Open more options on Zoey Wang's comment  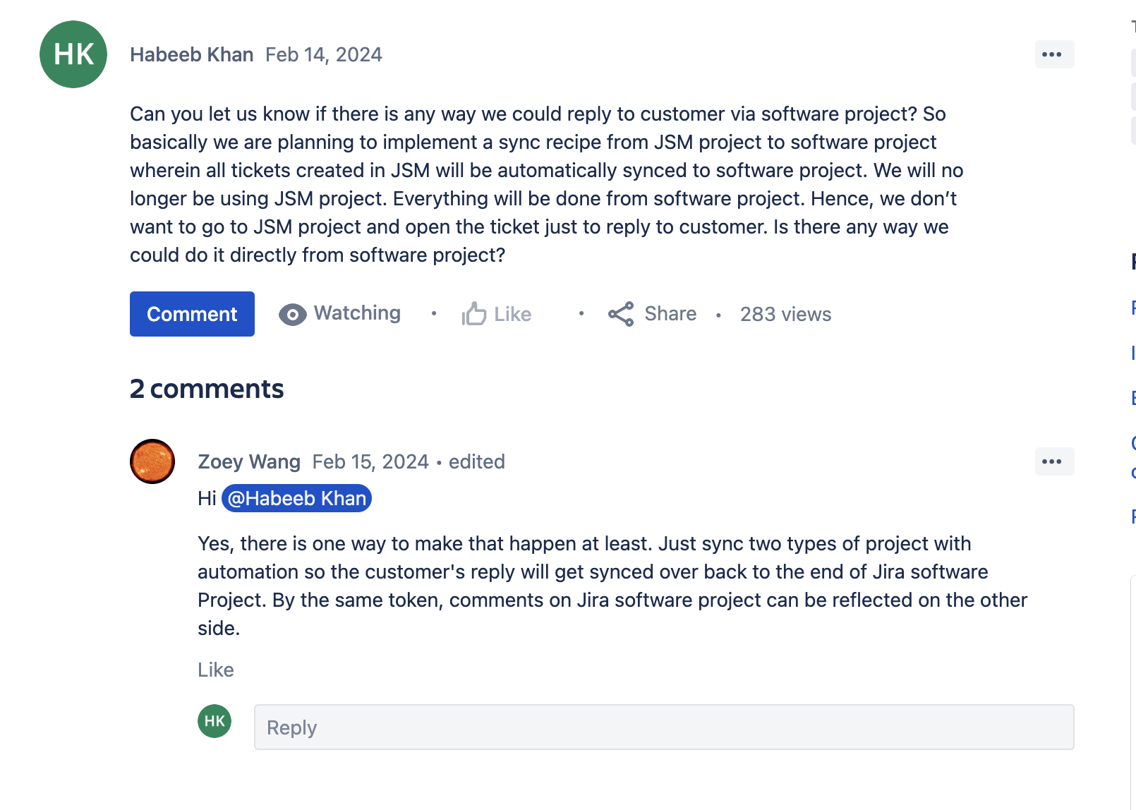[x=1053, y=461]
